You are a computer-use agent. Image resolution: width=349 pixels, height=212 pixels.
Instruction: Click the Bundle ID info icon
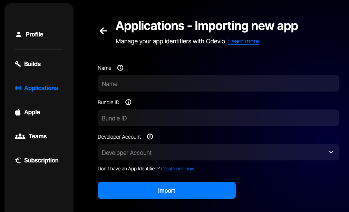pos(128,102)
